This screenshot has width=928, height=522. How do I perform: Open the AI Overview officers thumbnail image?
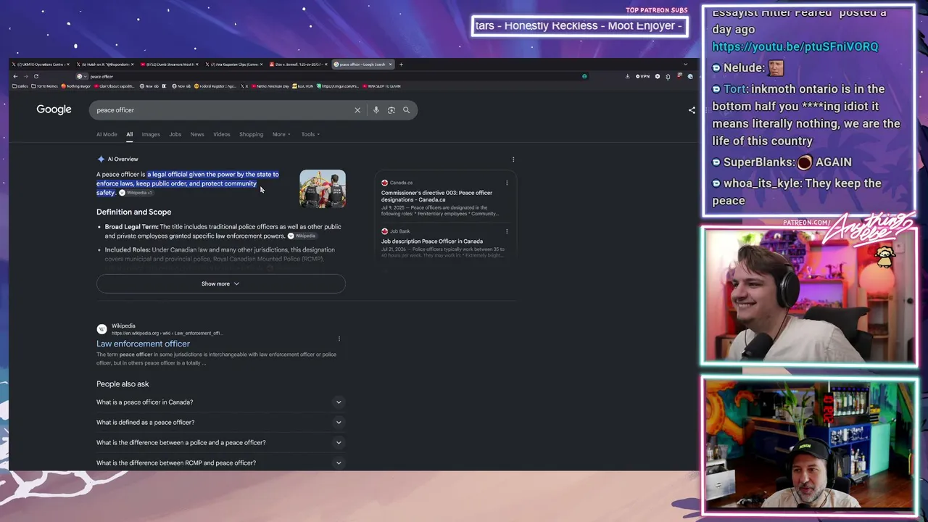323,188
